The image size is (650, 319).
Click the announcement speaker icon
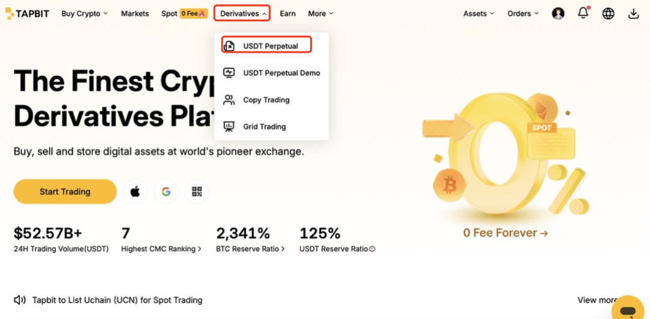click(x=20, y=300)
